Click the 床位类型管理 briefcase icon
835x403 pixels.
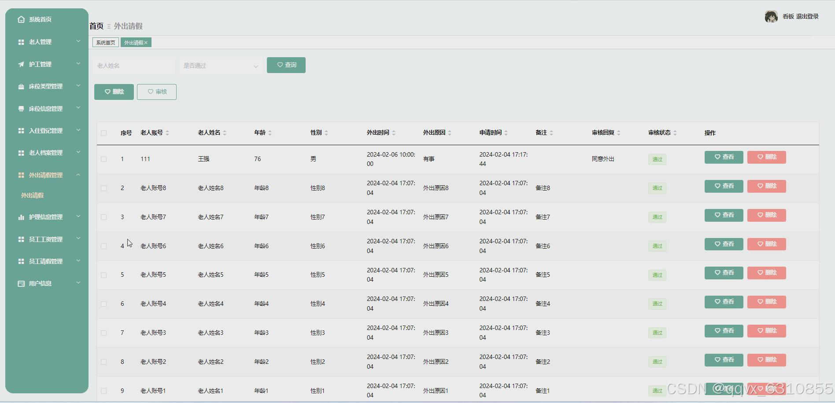click(x=21, y=86)
